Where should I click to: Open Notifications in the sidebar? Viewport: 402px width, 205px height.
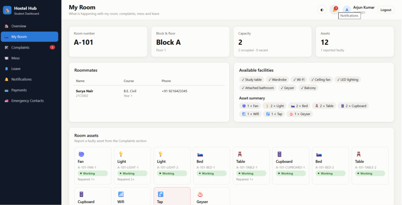pos(29,80)
